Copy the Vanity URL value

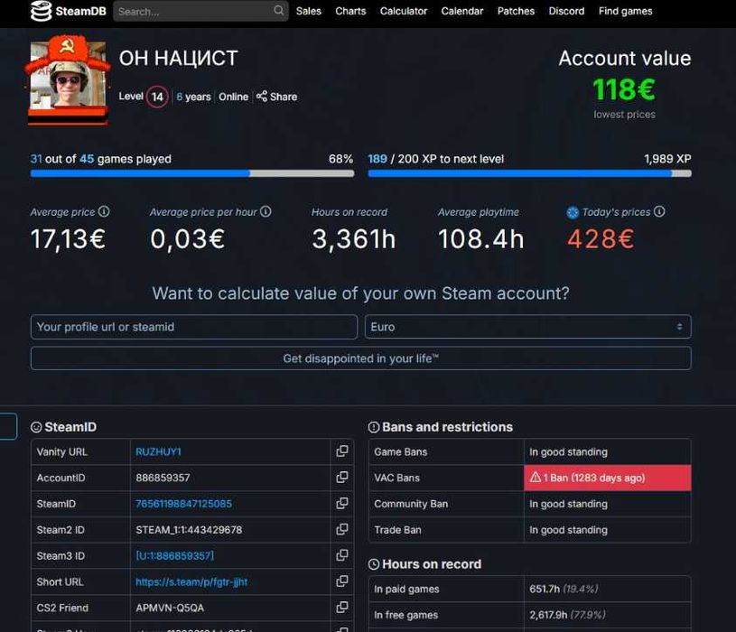point(342,451)
